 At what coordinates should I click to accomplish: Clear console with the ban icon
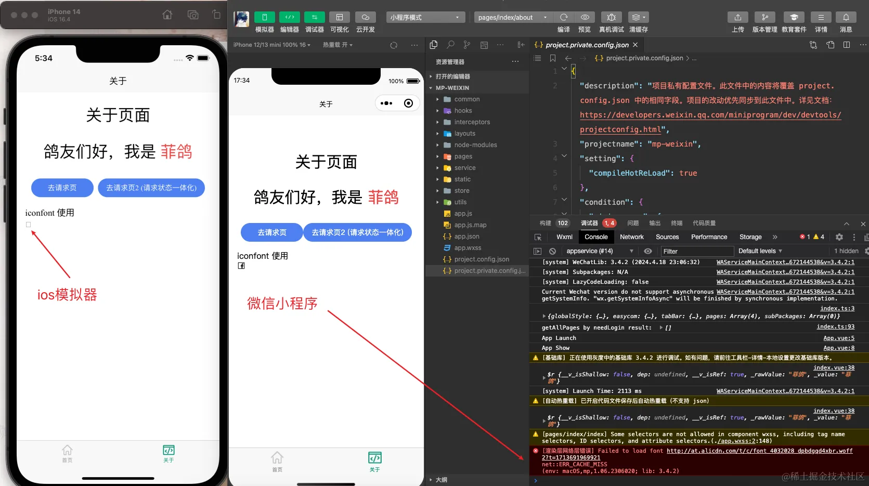[552, 251]
